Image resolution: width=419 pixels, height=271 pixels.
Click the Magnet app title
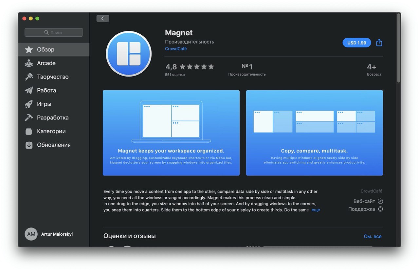179,33
